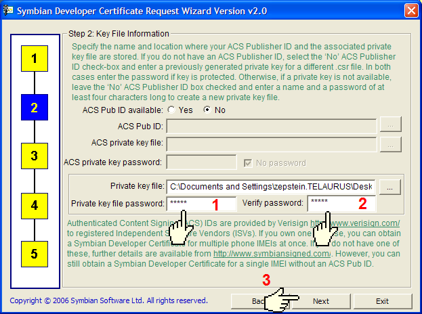Select wizard step 4 box
Screen dimensions: 422x314
pos(35,206)
